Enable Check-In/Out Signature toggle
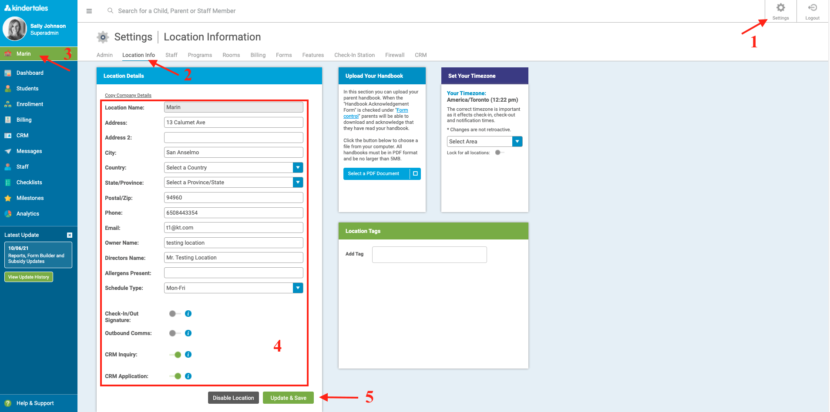This screenshot has width=830, height=412. (x=175, y=314)
